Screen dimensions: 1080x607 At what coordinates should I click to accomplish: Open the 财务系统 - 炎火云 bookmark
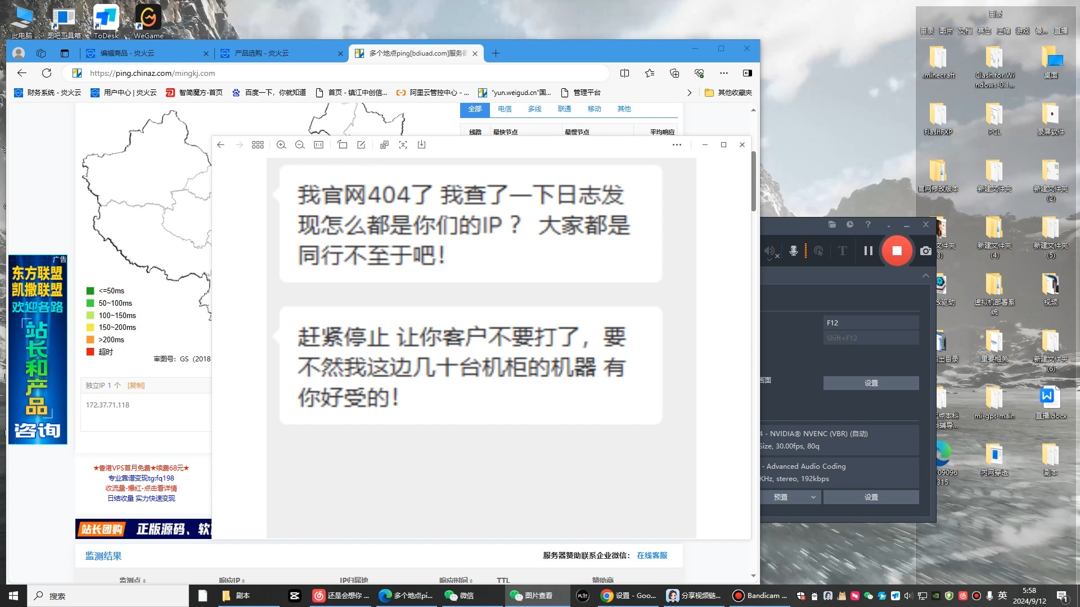pos(48,93)
